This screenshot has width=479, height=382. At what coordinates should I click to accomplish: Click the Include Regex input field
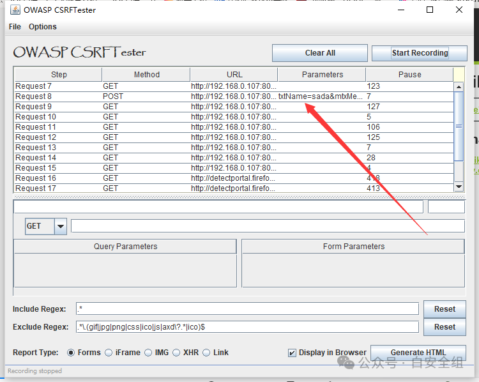[x=247, y=309]
